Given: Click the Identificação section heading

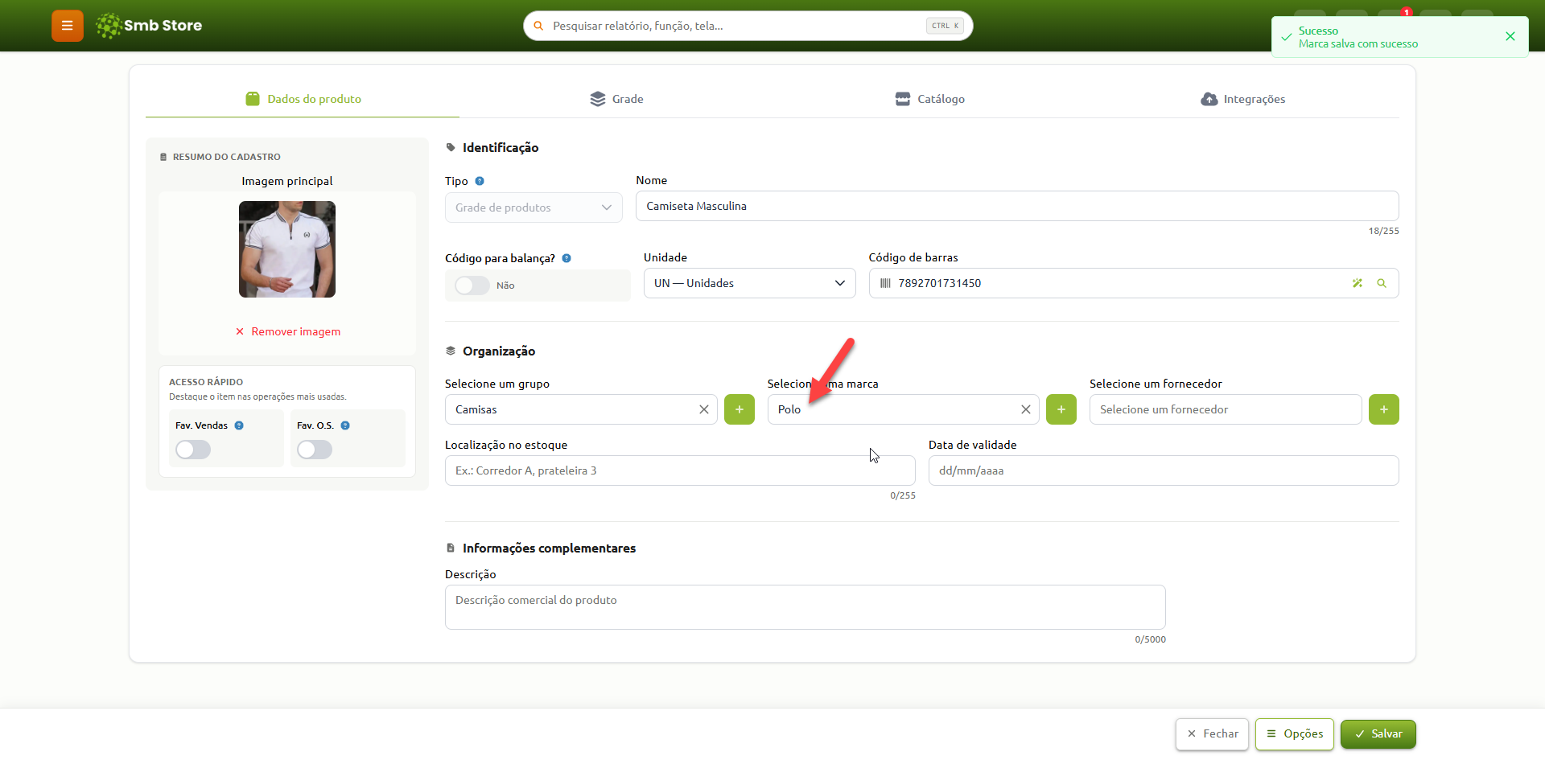Looking at the screenshot, I should (x=501, y=147).
